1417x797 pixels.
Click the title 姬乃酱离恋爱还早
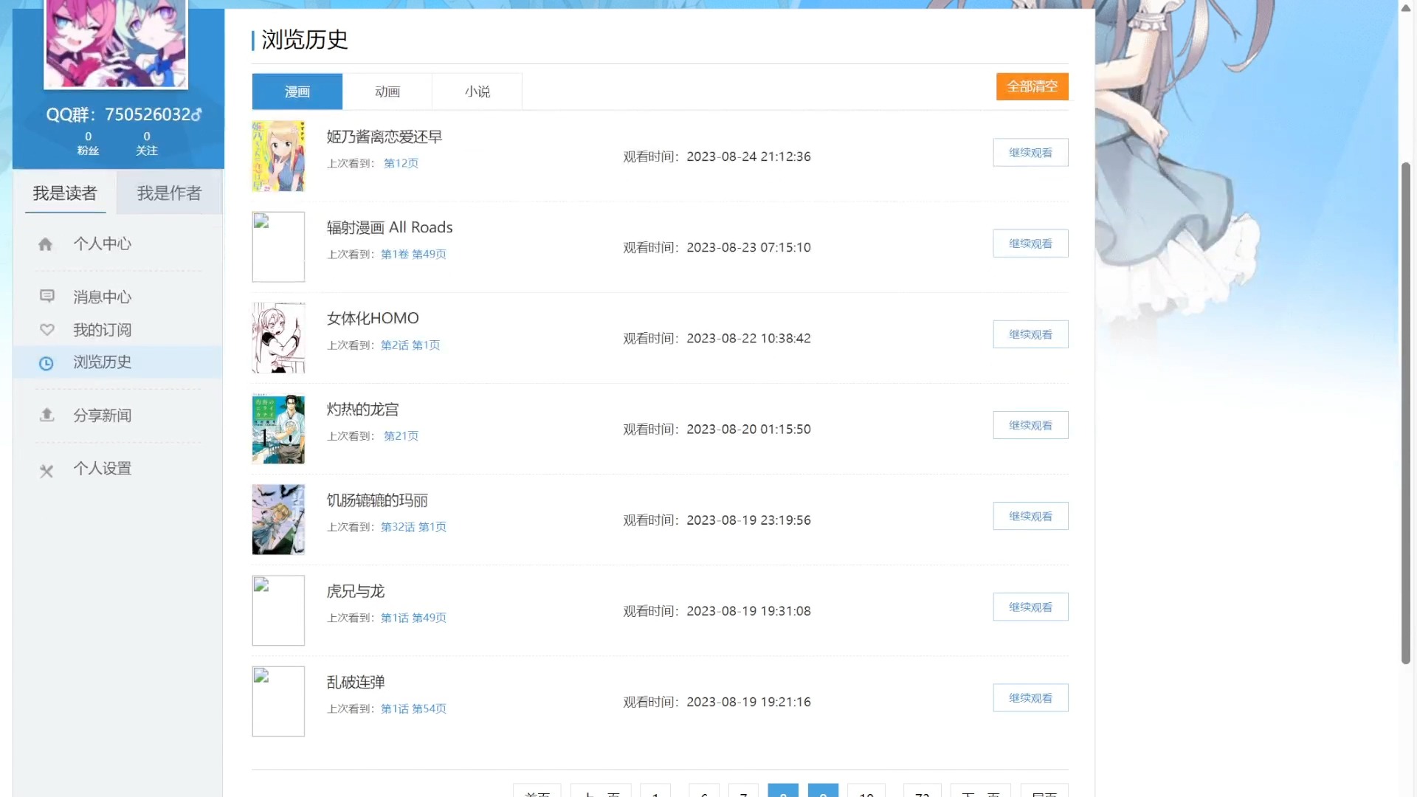[385, 137]
